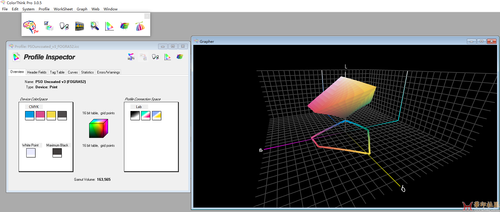
Task: Click the yellow channel swatch
Action: tap(51, 115)
